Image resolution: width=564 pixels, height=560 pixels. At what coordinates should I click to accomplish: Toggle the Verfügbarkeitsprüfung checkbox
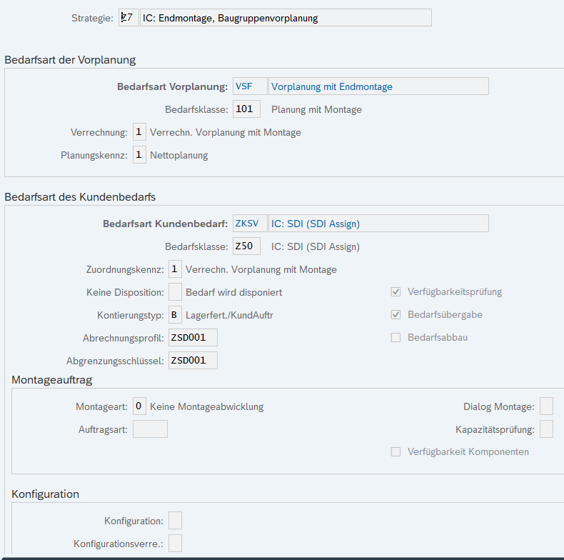pos(396,292)
